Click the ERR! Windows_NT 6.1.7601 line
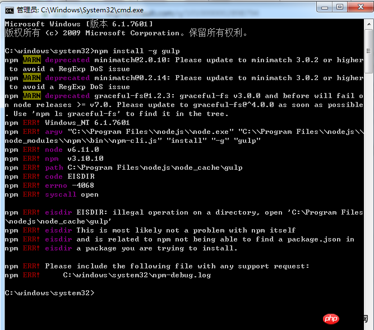This screenshot has width=374, height=330. pyautogui.click(x=67, y=123)
